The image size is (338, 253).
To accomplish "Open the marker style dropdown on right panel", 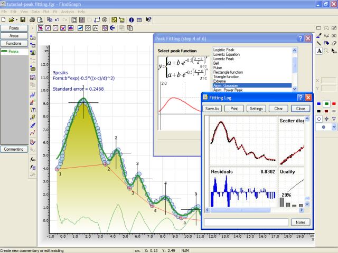I will pos(334,127).
